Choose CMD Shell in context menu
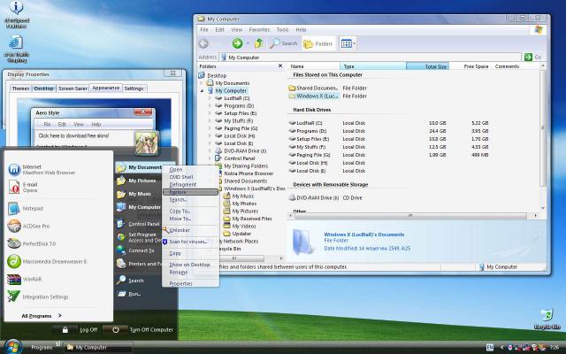Image resolution: width=566 pixels, height=354 pixels. pyautogui.click(x=181, y=177)
